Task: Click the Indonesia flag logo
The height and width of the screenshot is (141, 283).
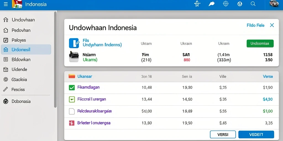Action: 17,4
